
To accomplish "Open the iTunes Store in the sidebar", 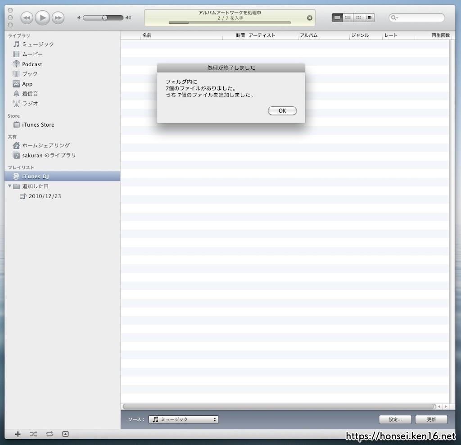I will tap(38, 125).
